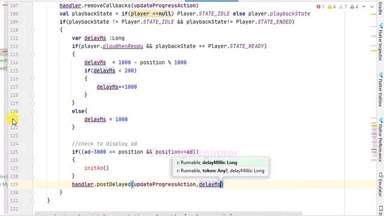Click the fold end marker at line 130
Screen dimensions: 384x216
tap(32, 193)
